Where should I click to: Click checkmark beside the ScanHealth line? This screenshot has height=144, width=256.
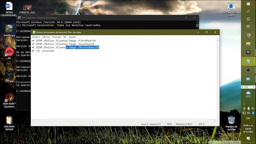[33, 44]
